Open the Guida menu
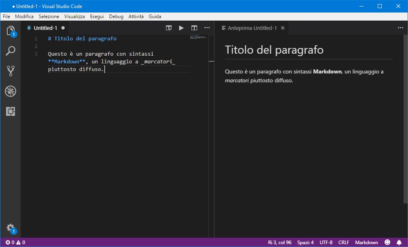This screenshot has width=408, height=247. point(155,17)
